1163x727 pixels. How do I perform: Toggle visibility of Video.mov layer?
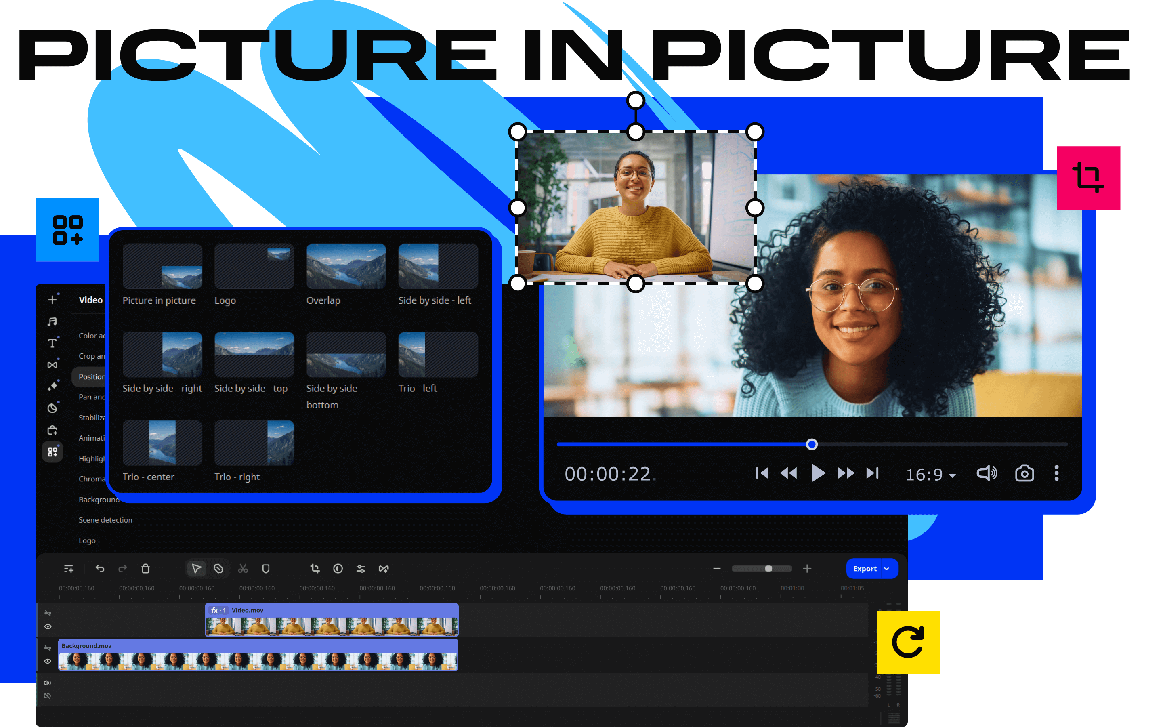click(x=47, y=629)
